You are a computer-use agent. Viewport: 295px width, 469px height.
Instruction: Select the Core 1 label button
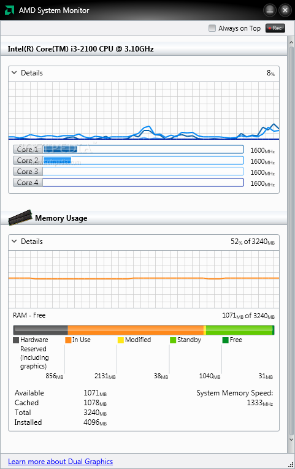pyautogui.click(x=28, y=149)
